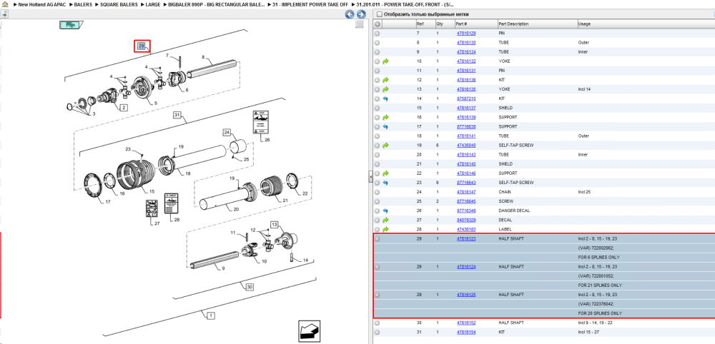The height and width of the screenshot is (344, 715).
Task: Sort by the Part # column header
Action: [461, 24]
